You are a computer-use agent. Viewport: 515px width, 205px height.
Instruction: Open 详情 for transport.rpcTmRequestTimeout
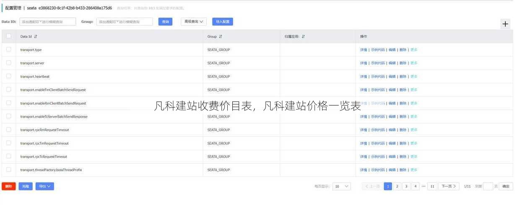coord(364,143)
